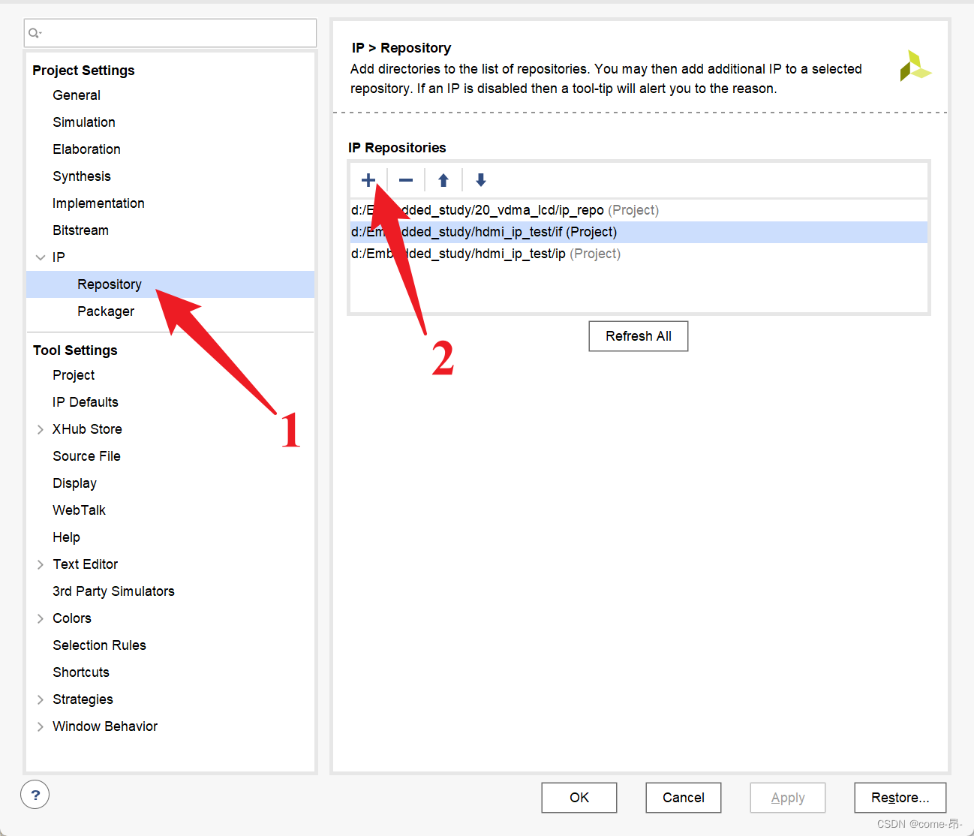Viewport: 974px width, 836px height.
Task: Select Text Editor settings item
Action: (x=85, y=564)
